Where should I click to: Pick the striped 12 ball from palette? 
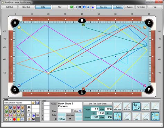coord(10,115)
